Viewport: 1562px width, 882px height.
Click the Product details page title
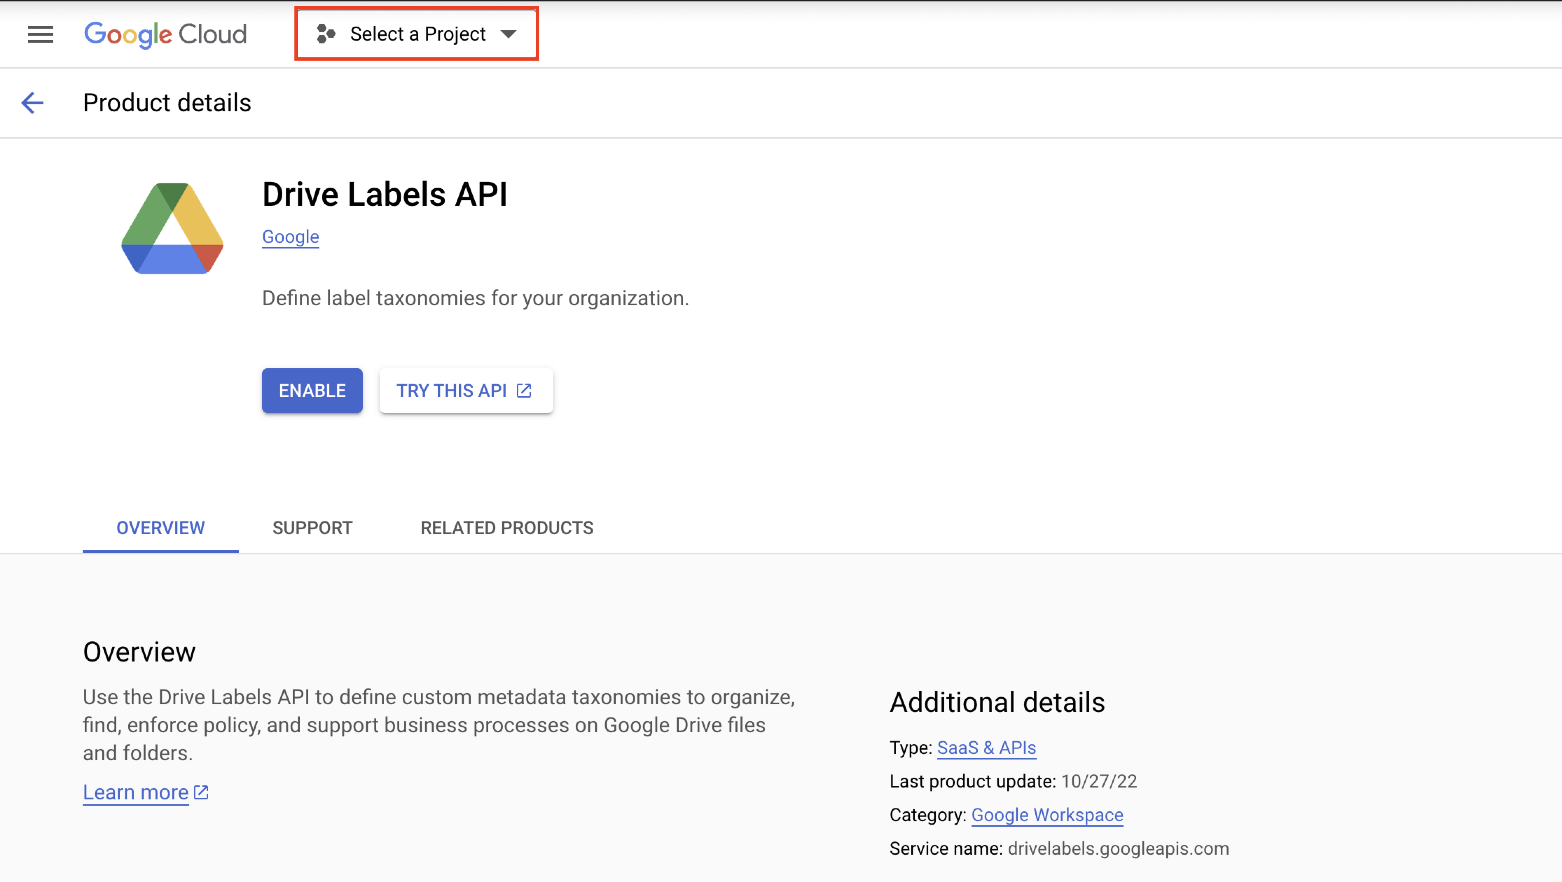[x=167, y=103]
